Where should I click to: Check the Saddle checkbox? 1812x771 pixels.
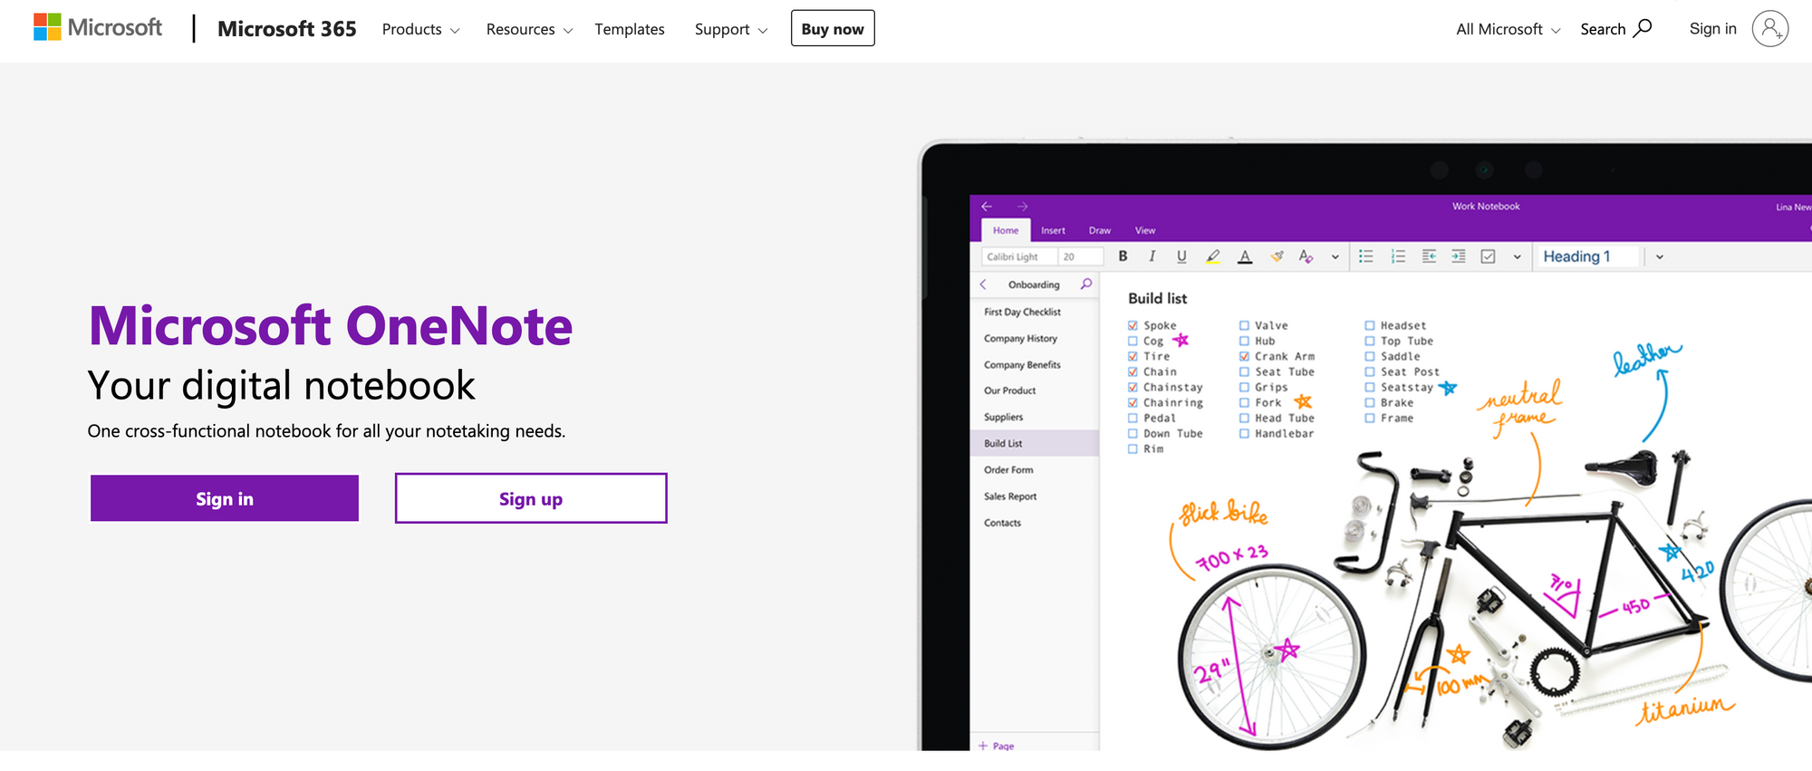click(1370, 356)
